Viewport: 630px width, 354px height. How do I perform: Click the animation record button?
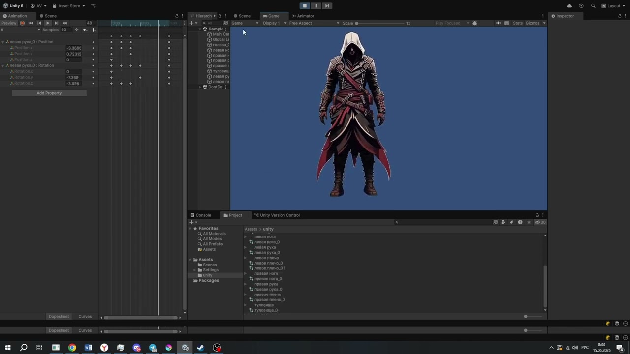click(x=22, y=23)
